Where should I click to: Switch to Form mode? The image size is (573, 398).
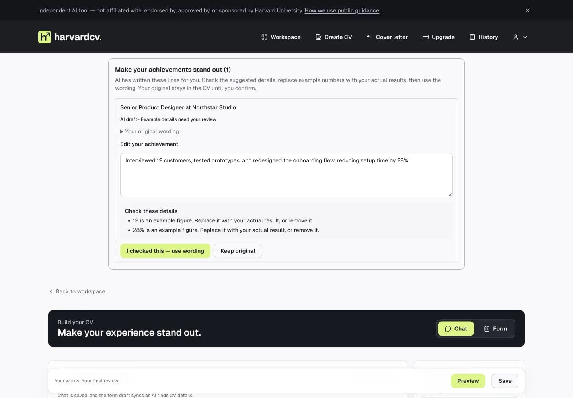[495, 329]
